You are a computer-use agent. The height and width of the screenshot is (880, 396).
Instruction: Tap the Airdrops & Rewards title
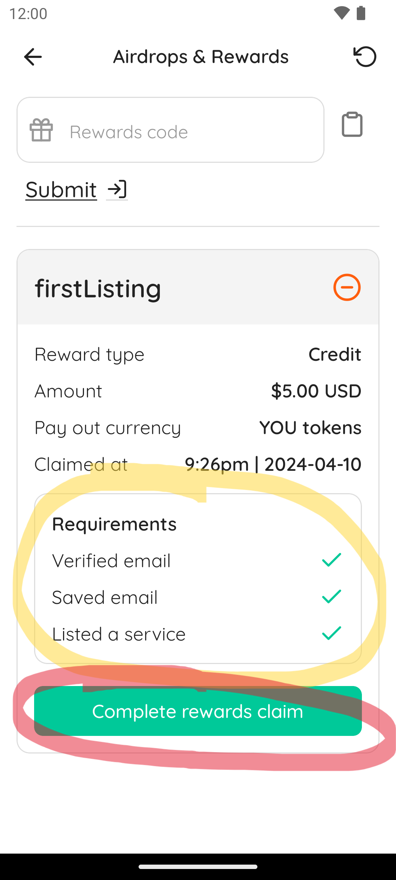point(201,57)
